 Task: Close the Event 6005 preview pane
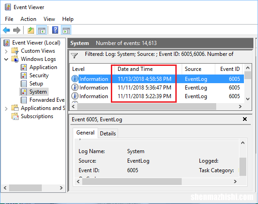click(x=245, y=119)
